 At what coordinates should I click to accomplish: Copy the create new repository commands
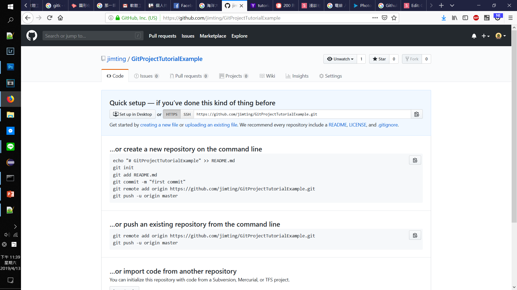(415, 160)
